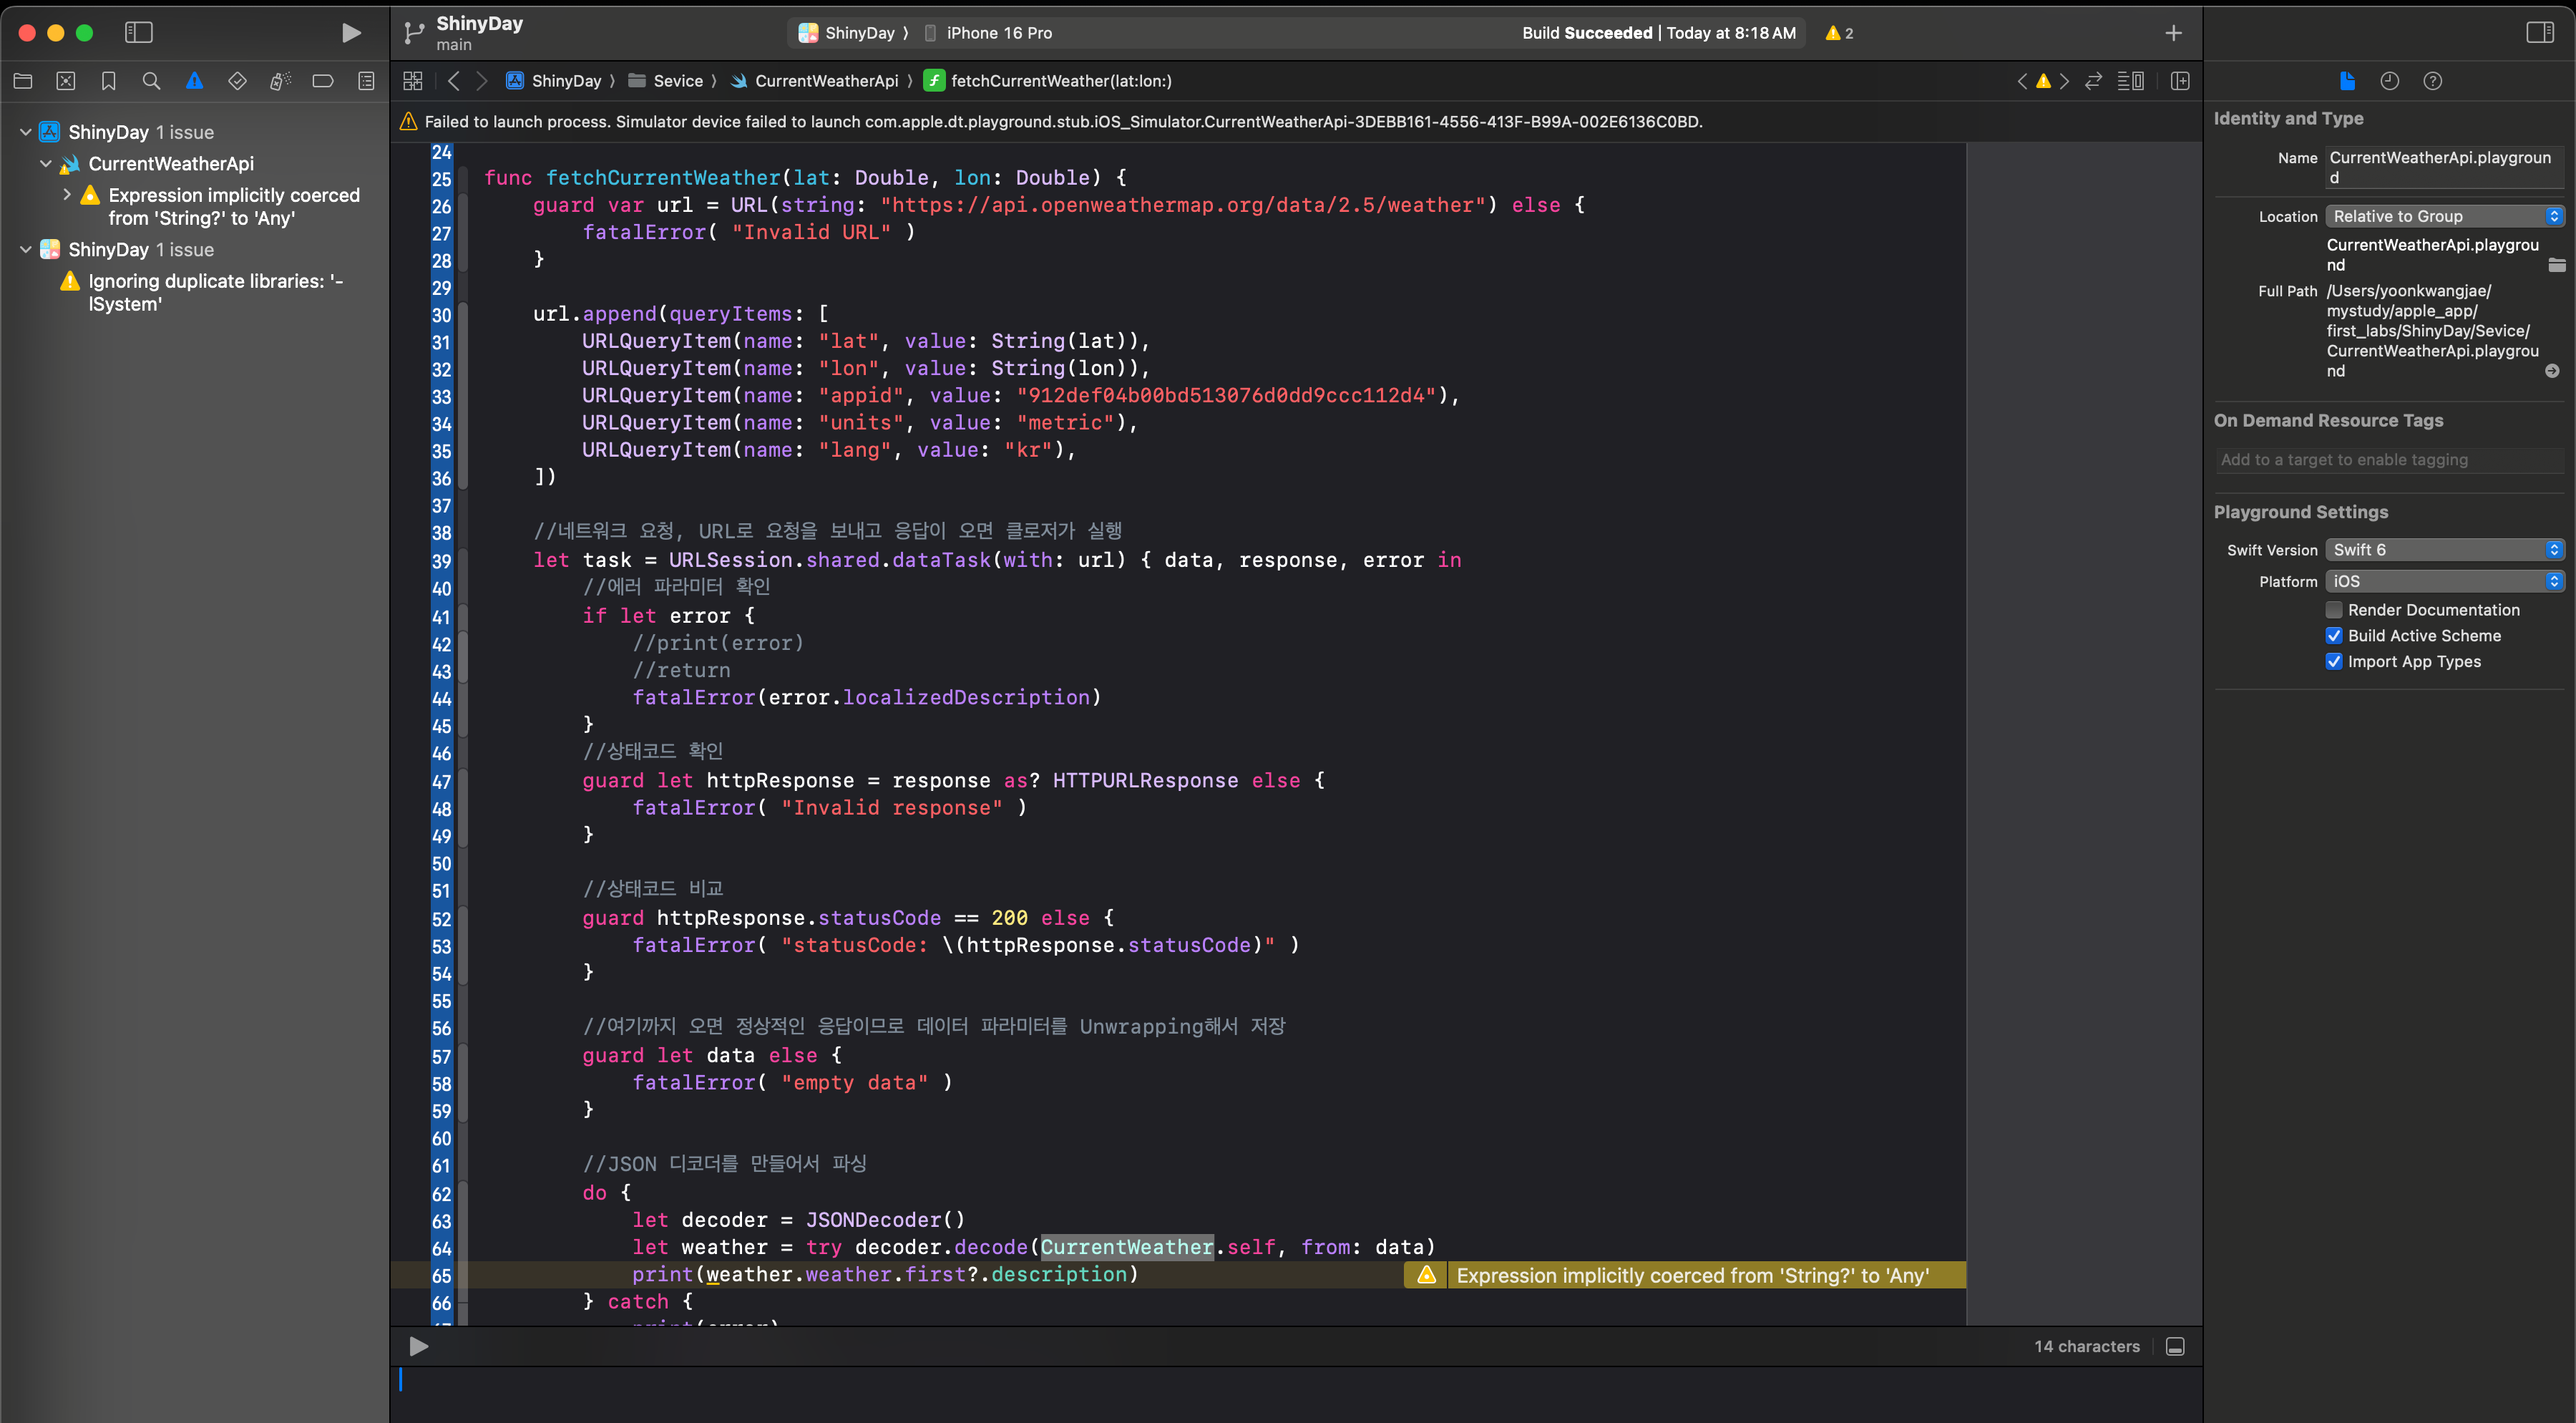Show the History inspector
Image resolution: width=2576 pixels, height=1423 pixels.
coord(2390,81)
